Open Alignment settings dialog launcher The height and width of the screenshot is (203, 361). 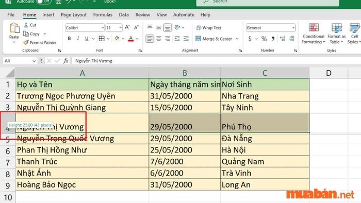pos(240,50)
